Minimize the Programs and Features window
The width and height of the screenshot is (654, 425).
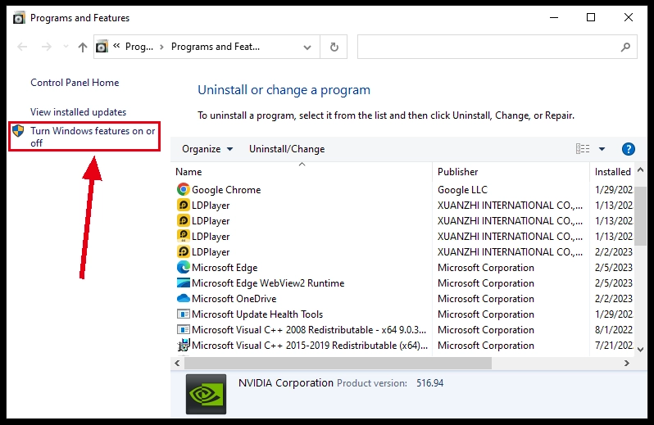[554, 17]
